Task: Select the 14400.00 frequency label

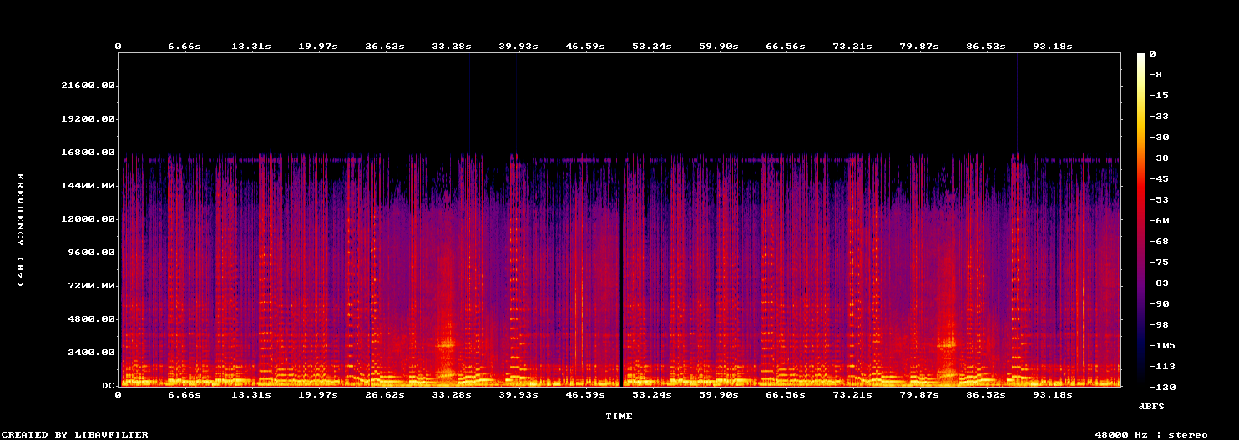Action: click(88, 186)
